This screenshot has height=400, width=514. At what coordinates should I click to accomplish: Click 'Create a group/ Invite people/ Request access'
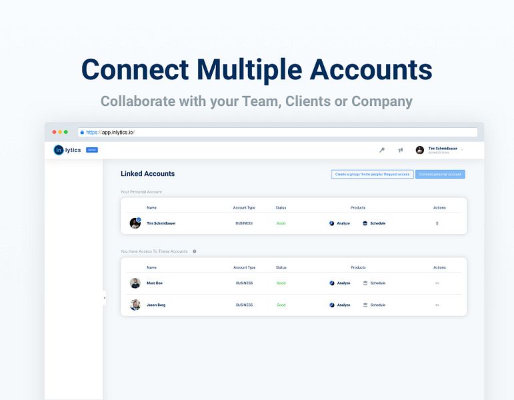point(372,175)
